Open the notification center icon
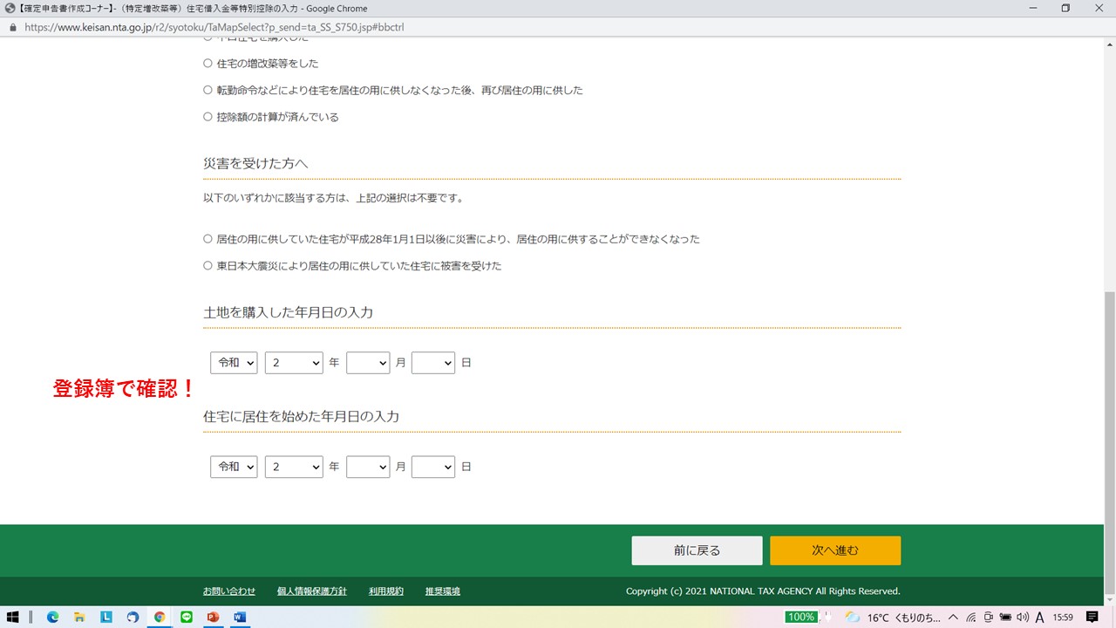The width and height of the screenshot is (1116, 628). (1092, 617)
